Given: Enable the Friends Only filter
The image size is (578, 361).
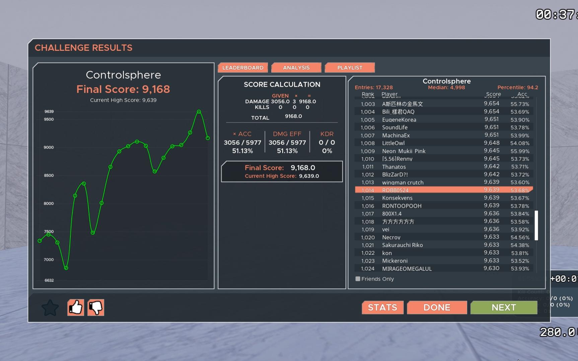Looking at the screenshot, I should point(358,279).
